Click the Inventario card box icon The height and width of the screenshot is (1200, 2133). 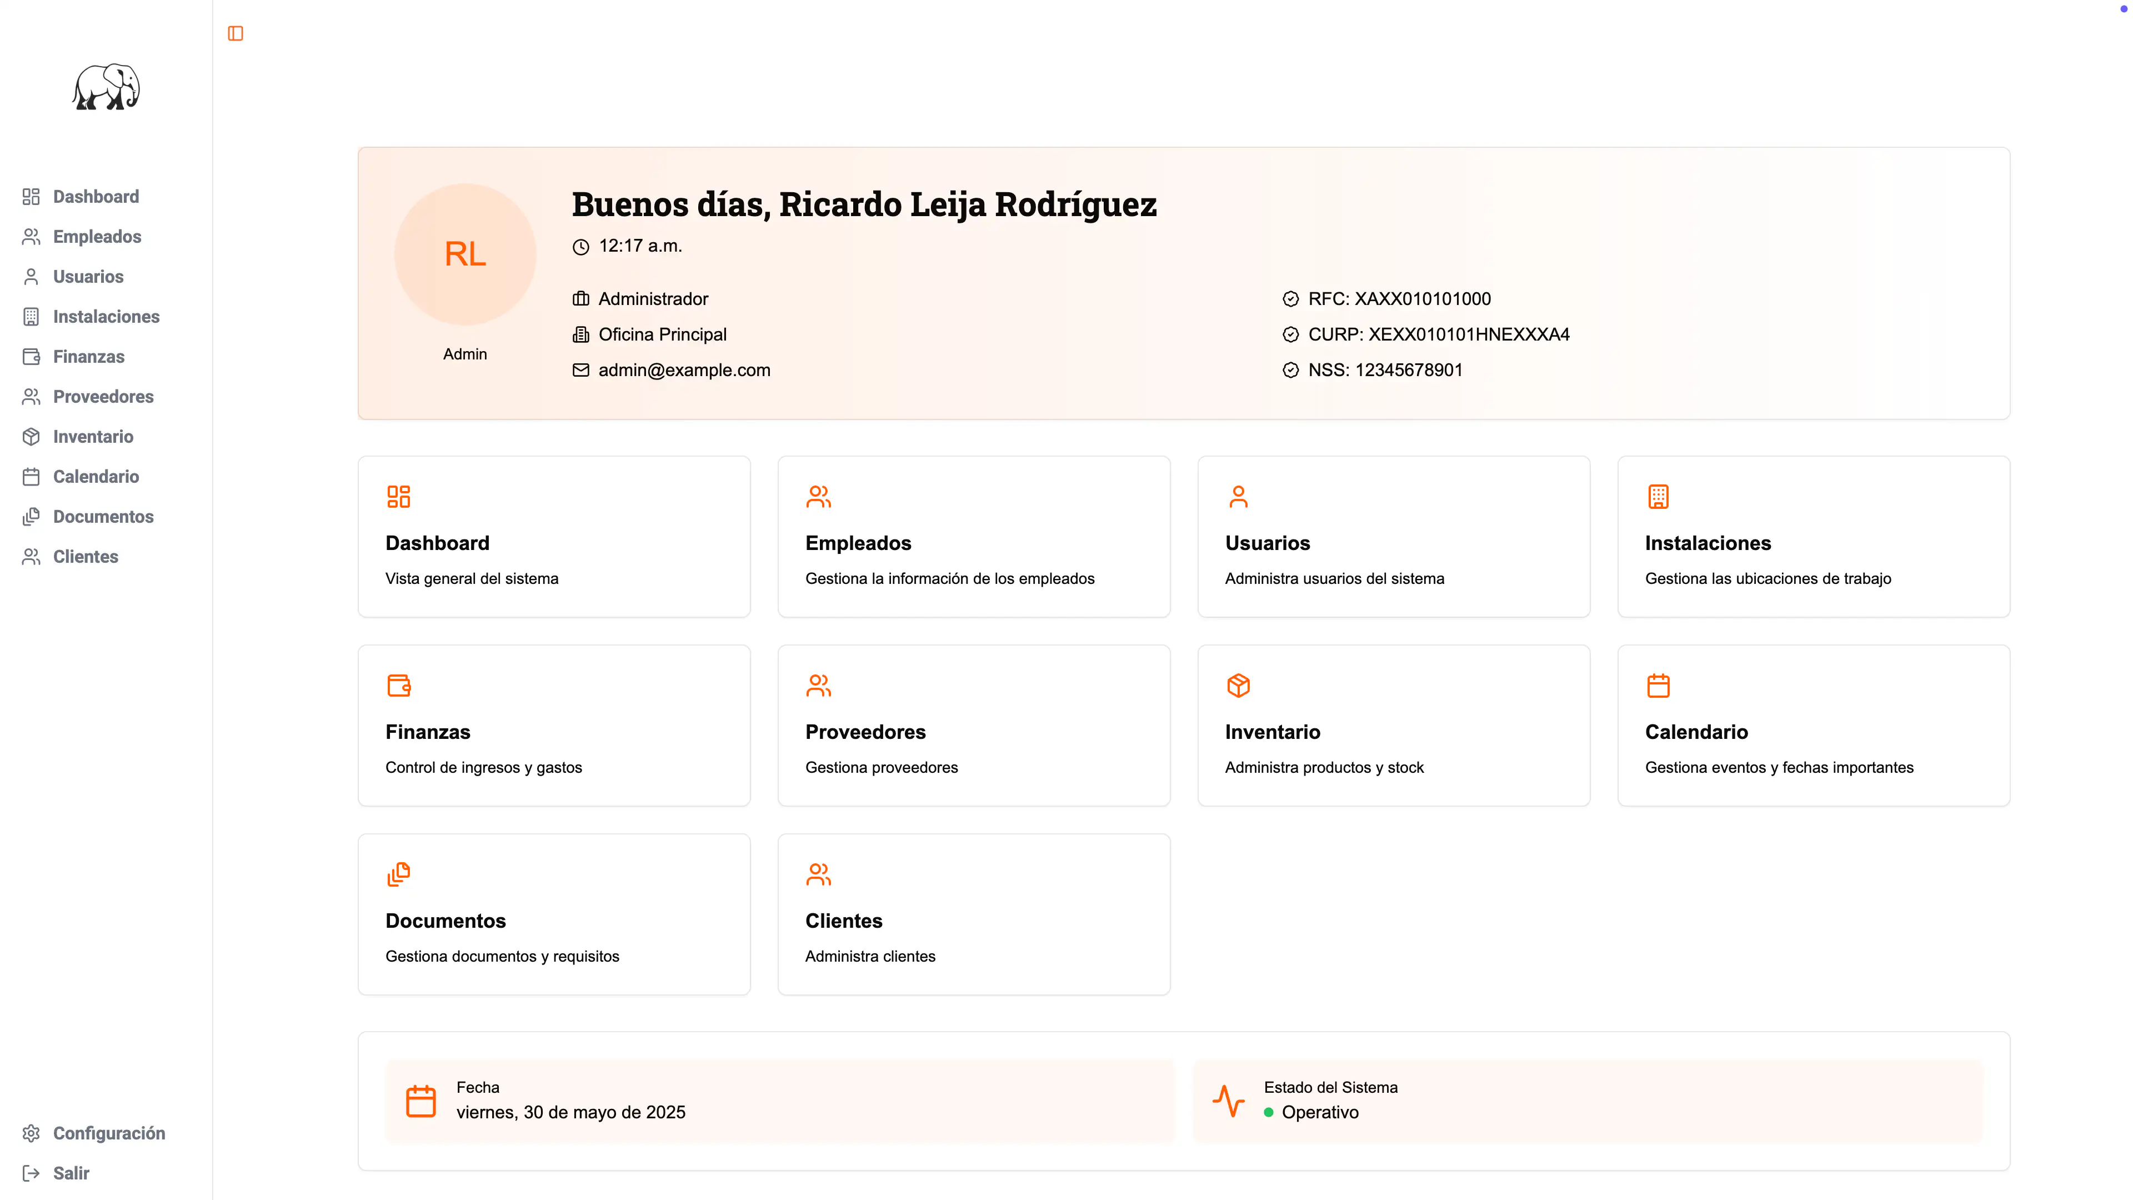coord(1238,685)
